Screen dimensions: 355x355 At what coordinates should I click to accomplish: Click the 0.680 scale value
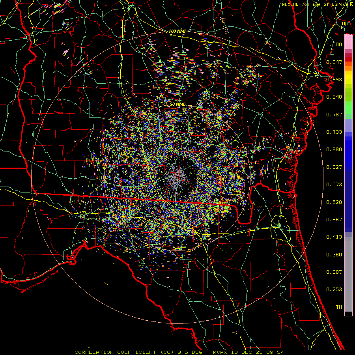334,149
